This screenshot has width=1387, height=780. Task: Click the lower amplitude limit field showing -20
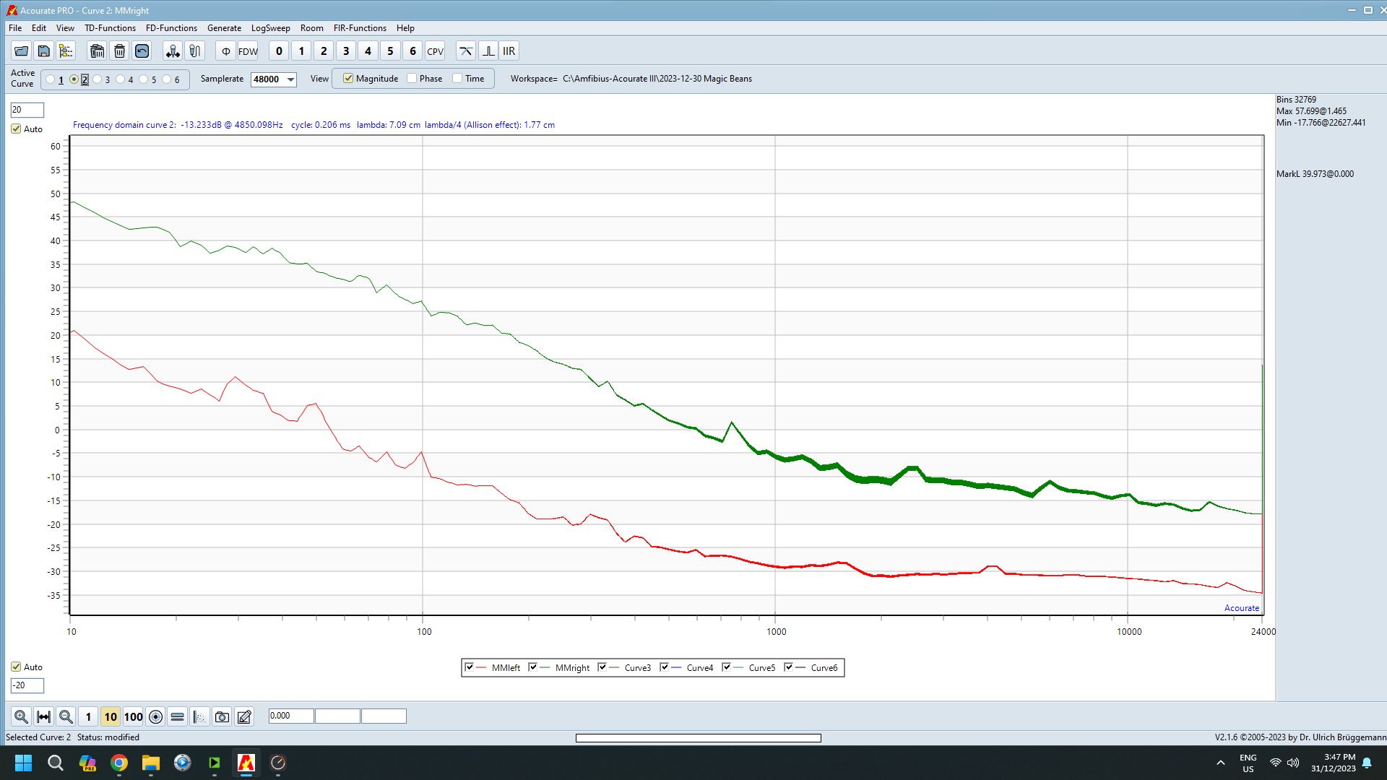click(x=27, y=685)
